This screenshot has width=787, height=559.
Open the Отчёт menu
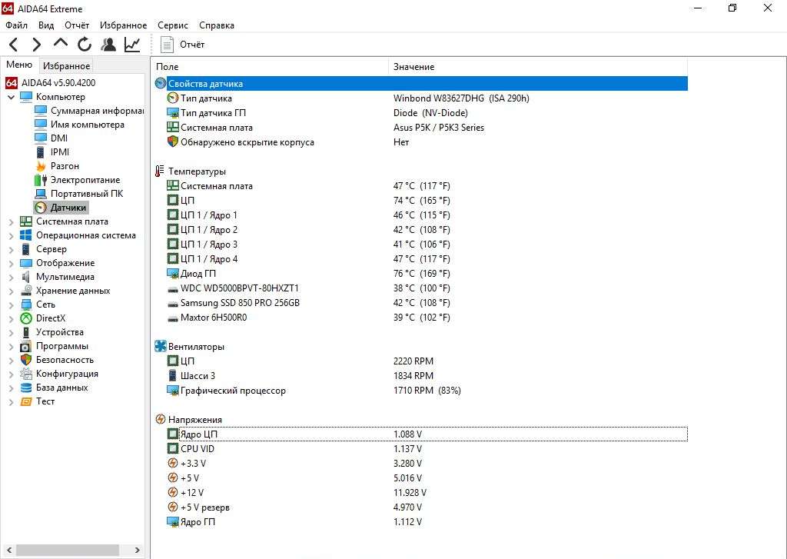click(77, 25)
